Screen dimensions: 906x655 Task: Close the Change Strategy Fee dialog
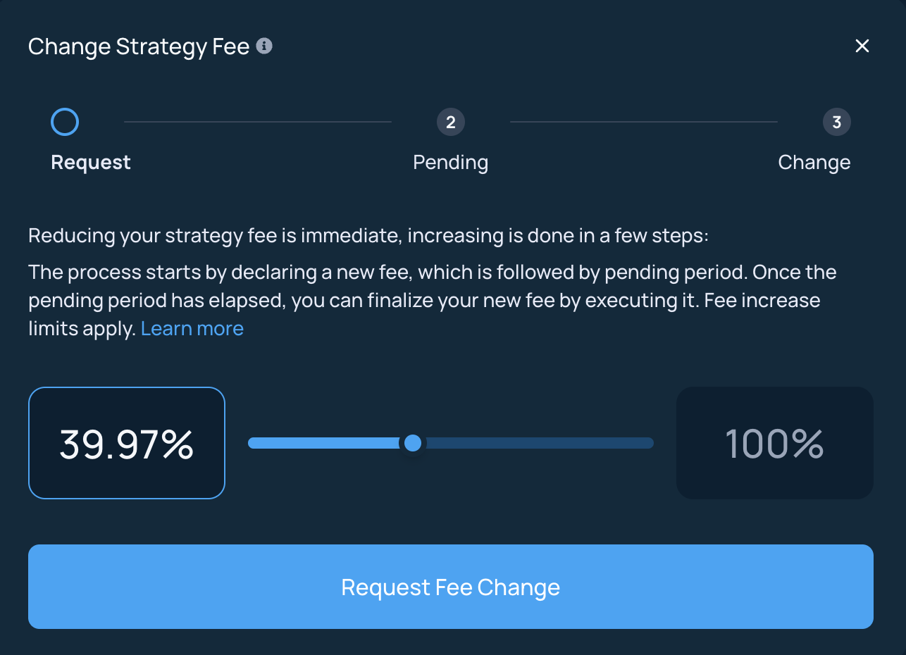862,46
